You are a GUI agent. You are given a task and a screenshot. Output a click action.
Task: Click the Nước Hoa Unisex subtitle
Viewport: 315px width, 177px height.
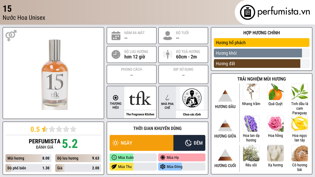point(24,18)
